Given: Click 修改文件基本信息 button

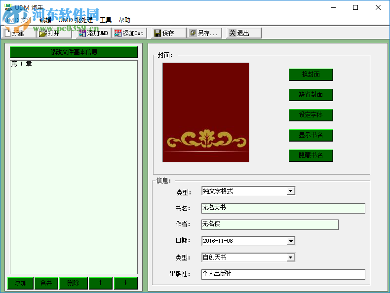Looking at the screenshot, I should tap(74, 52).
